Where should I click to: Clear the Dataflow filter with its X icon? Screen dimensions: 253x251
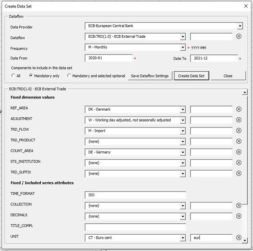click(x=239, y=36)
